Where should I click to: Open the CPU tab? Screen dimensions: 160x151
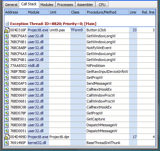tap(102, 5)
